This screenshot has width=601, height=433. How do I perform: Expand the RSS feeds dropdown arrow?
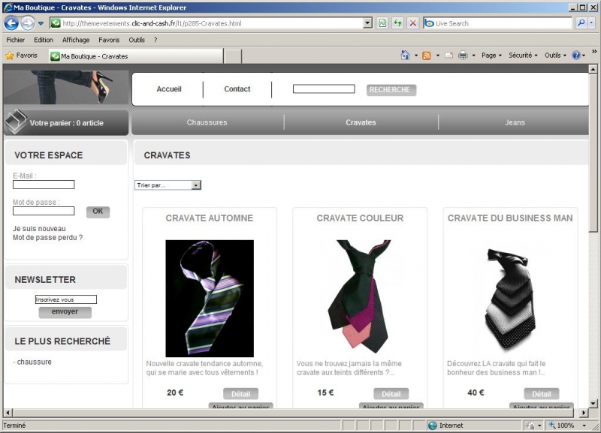[438, 56]
